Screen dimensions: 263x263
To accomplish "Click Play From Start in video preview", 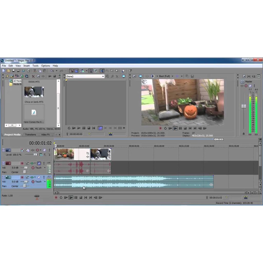I will tap(170, 128).
